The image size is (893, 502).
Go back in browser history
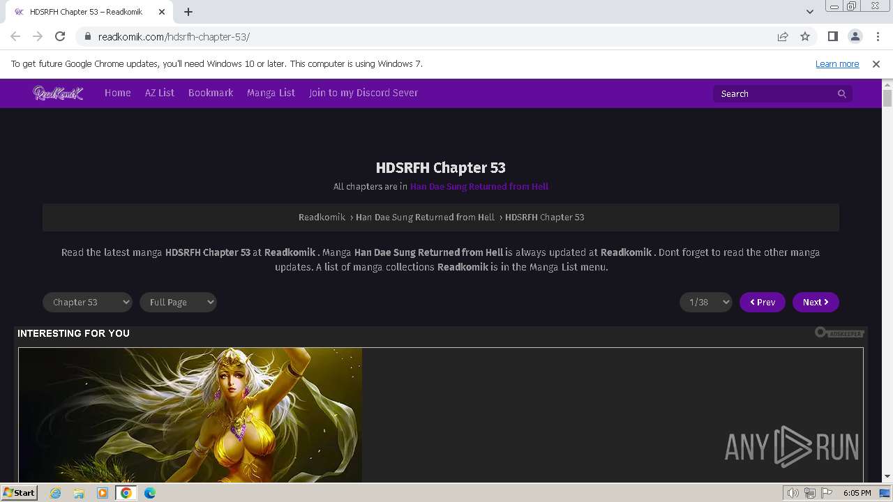click(15, 36)
